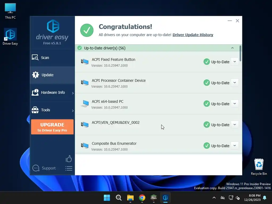Open dropdown for ACPI Fixed Feature Button
272x204 pixels.
[235, 62]
